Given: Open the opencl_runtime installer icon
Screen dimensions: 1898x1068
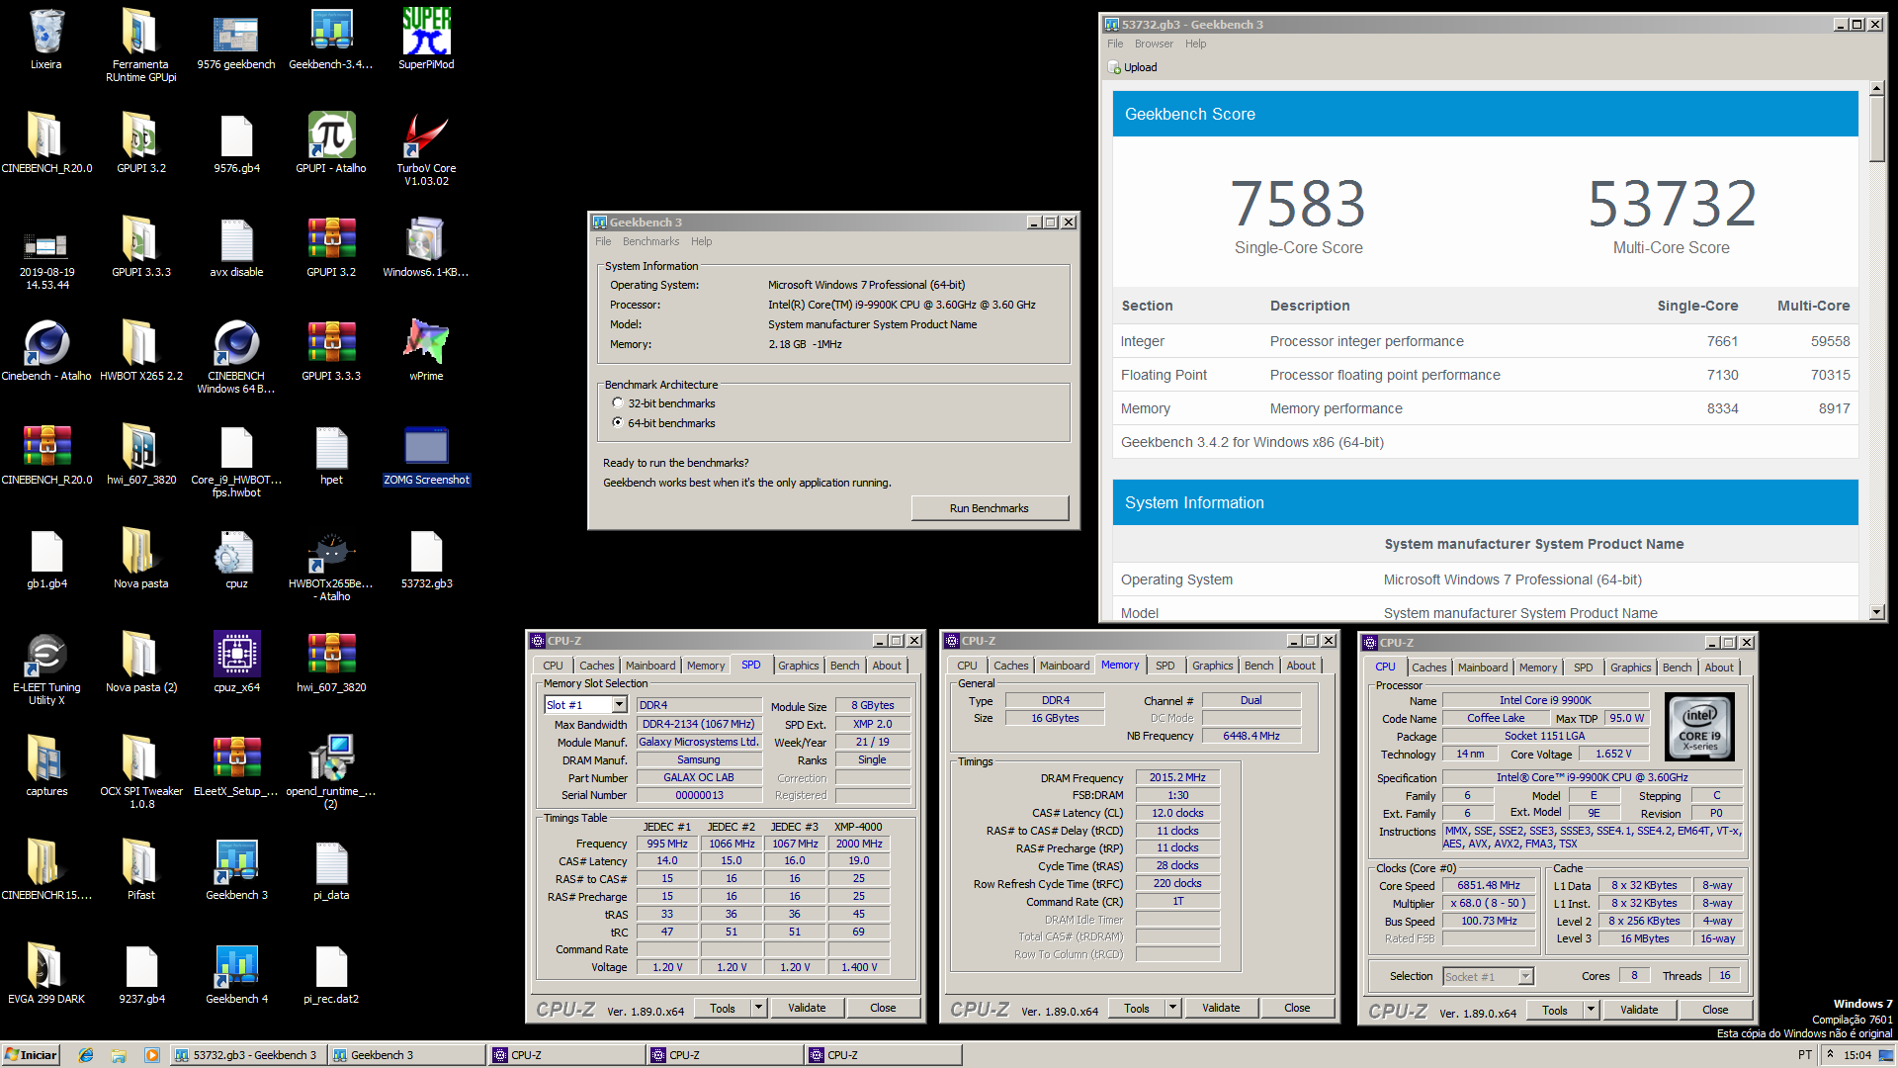Looking at the screenshot, I should click(x=331, y=772).
